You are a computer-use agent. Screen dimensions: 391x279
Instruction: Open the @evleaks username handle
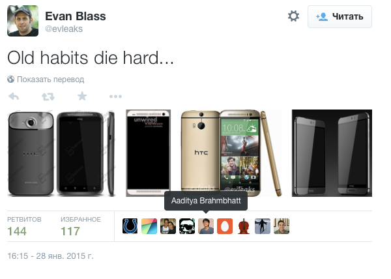[64, 29]
